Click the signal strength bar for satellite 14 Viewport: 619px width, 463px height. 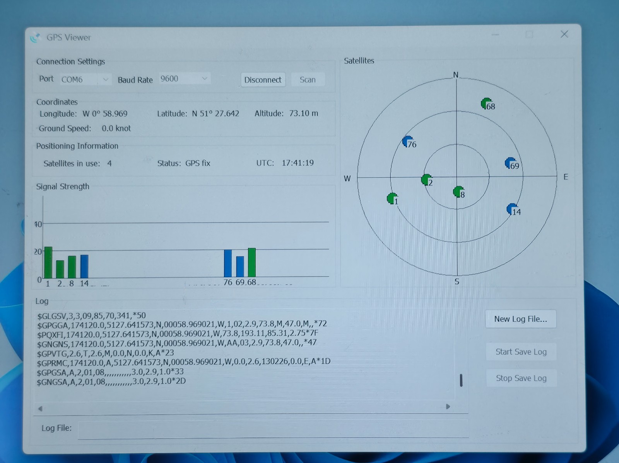coord(84,266)
